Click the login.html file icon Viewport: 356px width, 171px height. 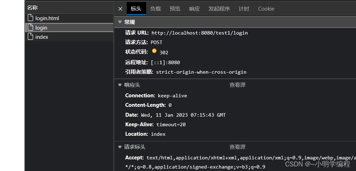tap(30, 18)
